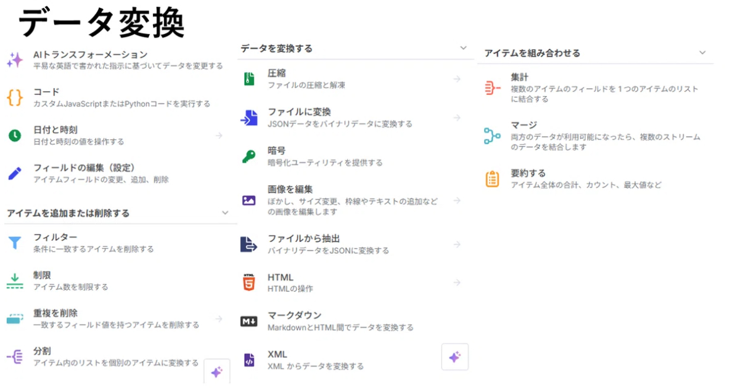Click the HTML5 shield icon

tap(249, 283)
